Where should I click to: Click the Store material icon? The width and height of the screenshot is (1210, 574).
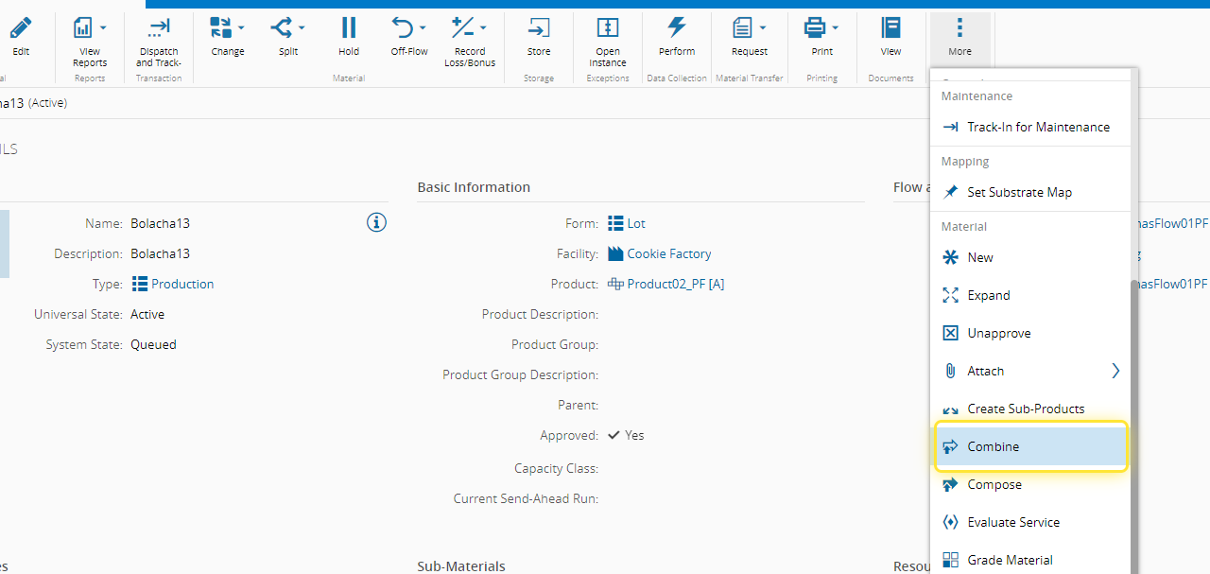pyautogui.click(x=538, y=28)
